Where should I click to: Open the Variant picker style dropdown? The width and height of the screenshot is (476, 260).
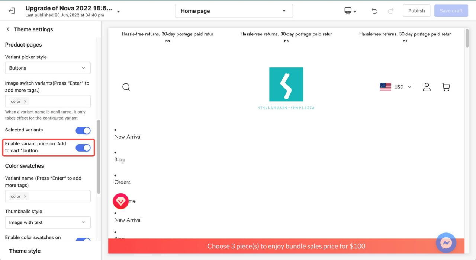(x=48, y=68)
